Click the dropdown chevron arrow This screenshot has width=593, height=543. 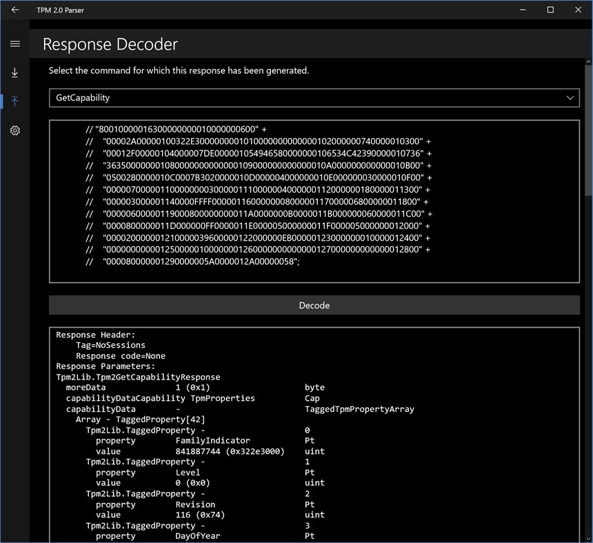point(570,98)
